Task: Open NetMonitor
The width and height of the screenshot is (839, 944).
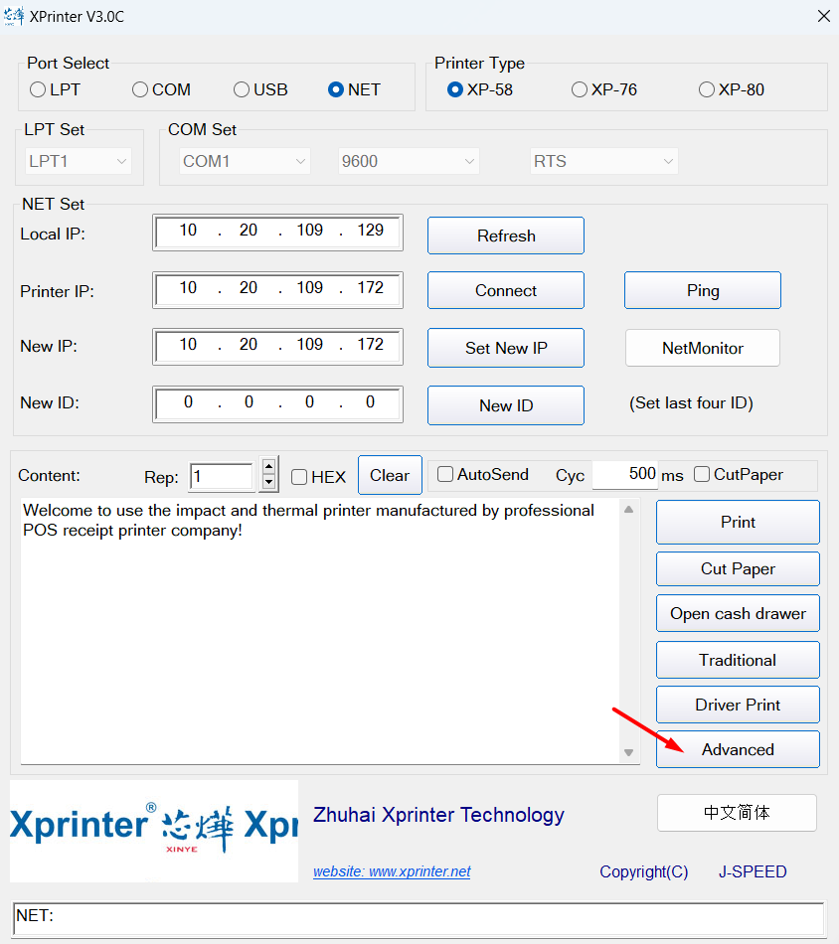Action: tap(702, 348)
